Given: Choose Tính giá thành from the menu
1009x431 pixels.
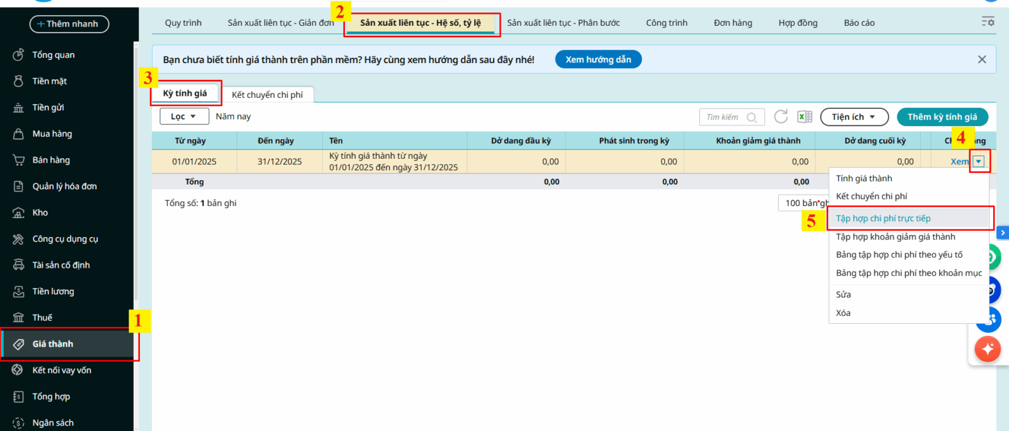Looking at the screenshot, I should click(x=864, y=178).
